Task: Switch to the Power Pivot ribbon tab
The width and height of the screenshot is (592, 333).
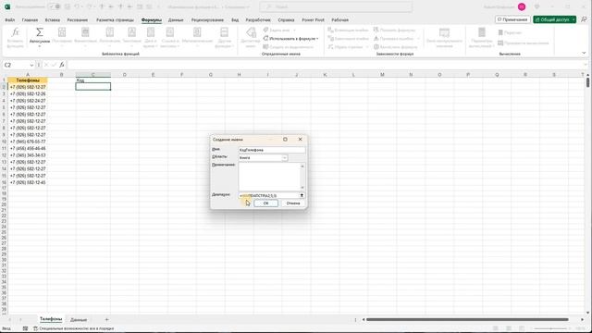Action: click(313, 20)
